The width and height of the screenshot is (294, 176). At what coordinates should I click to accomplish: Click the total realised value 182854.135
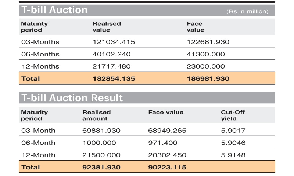(x=114, y=78)
